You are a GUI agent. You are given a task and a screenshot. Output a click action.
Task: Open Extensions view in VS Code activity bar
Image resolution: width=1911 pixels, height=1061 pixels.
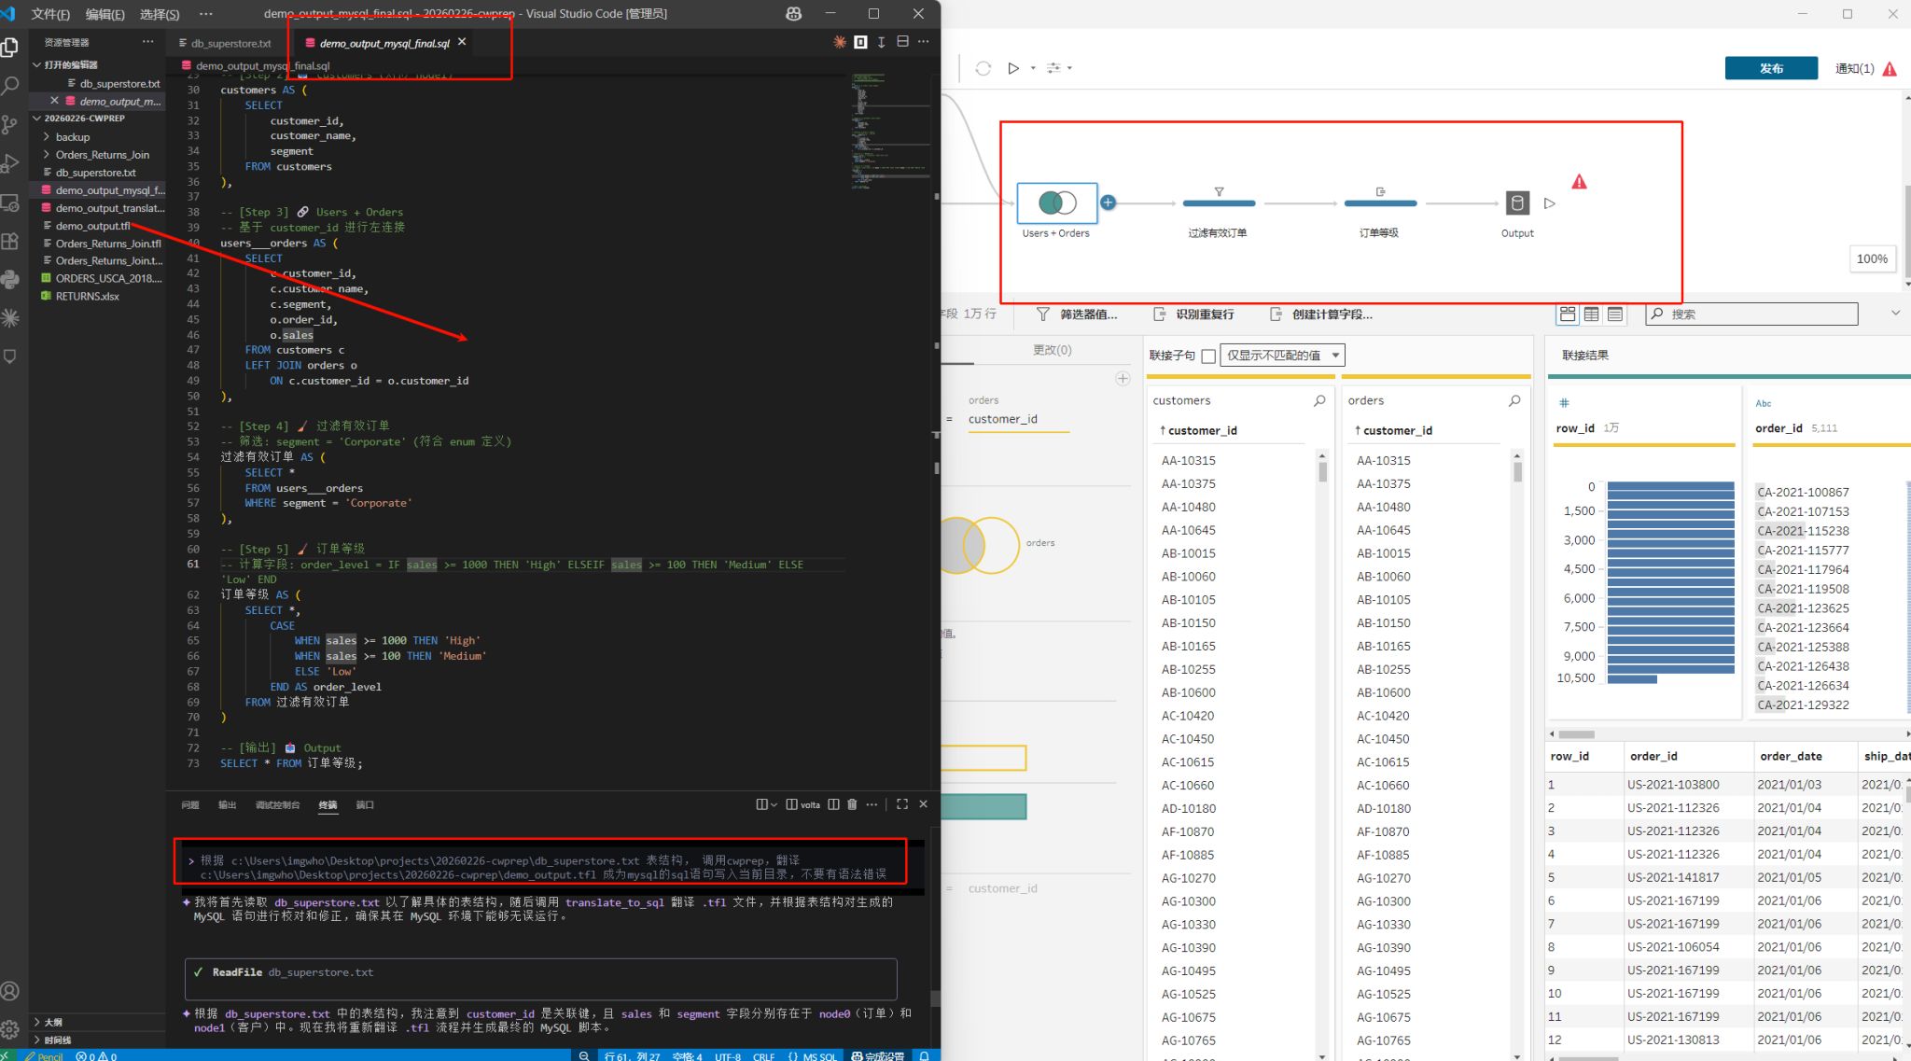pyautogui.click(x=10, y=241)
